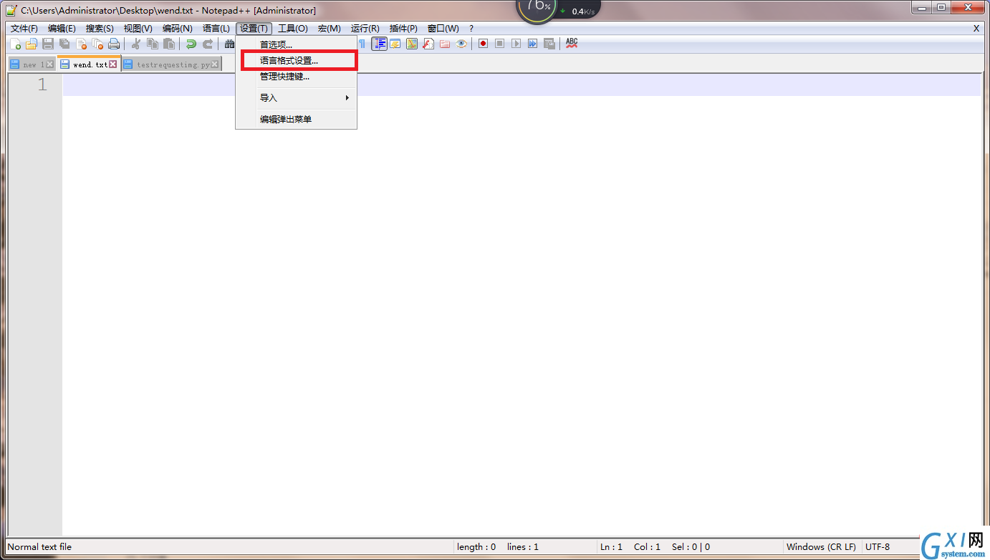The image size is (990, 560).
Task: Open the 语言(L) menu
Action: tap(216, 29)
